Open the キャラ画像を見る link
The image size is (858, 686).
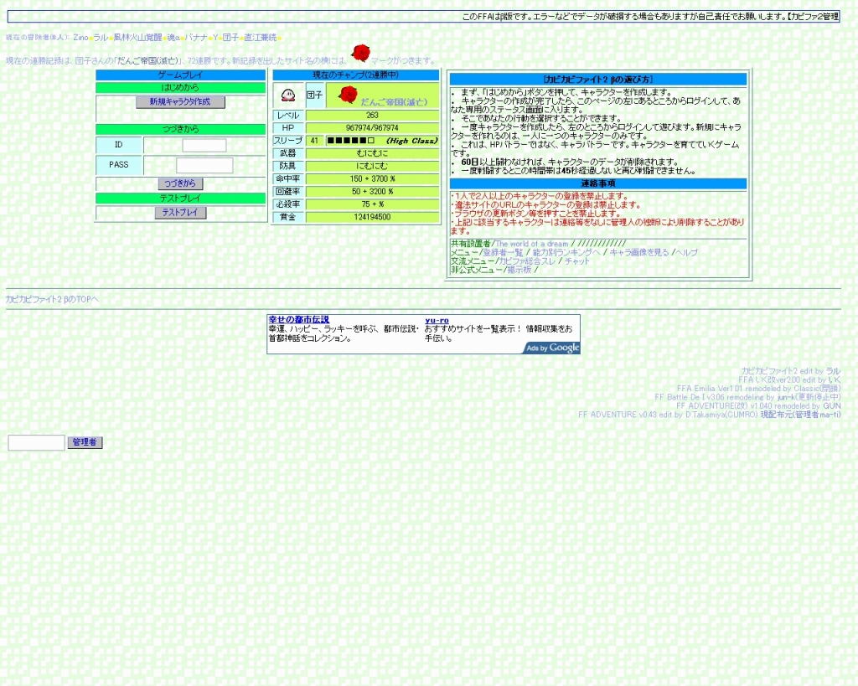tap(639, 252)
